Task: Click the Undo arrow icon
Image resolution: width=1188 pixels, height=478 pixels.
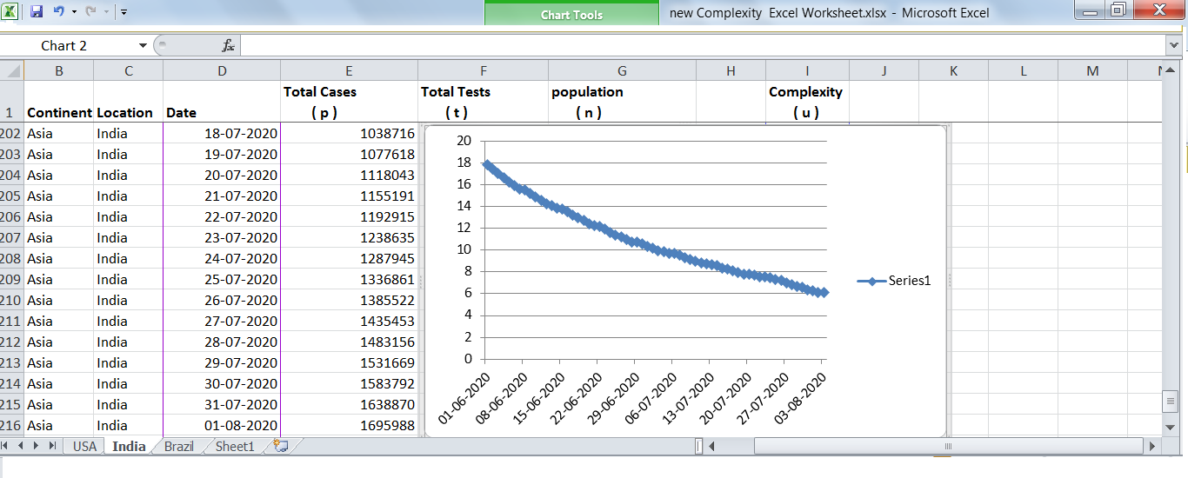Action: coord(58,12)
